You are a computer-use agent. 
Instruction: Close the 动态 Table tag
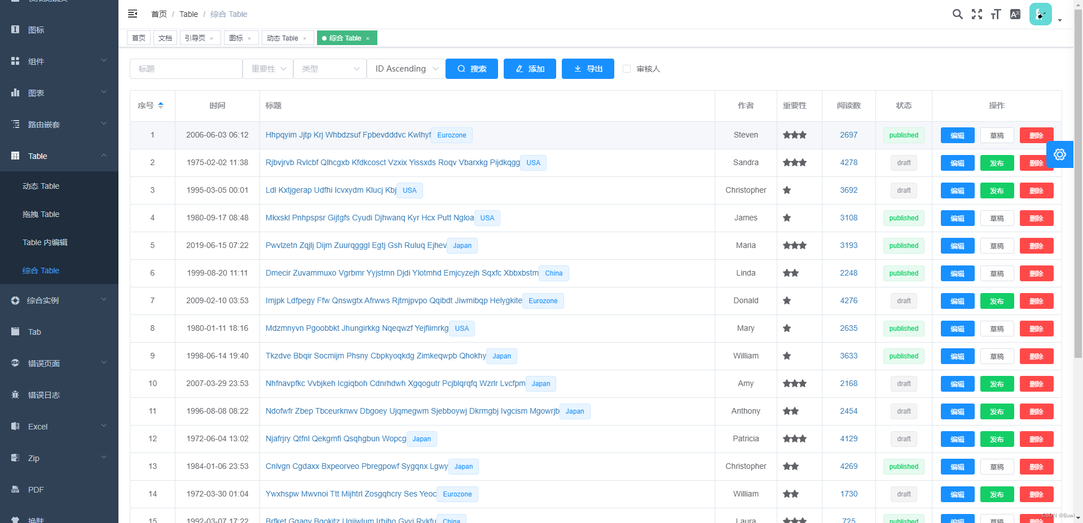[x=305, y=38]
